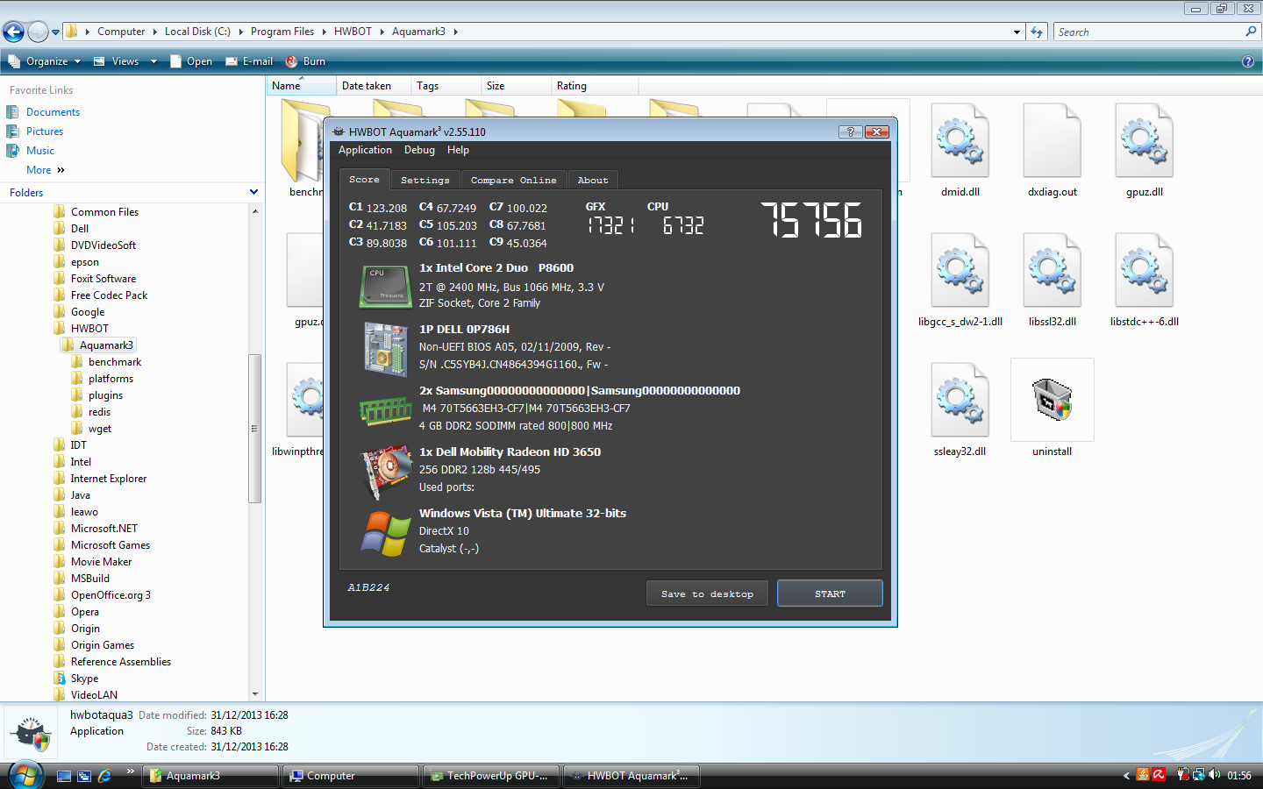Click the Windows Vista logo icon in Aquamark
Screen dimensions: 1263x789
[x=386, y=534]
